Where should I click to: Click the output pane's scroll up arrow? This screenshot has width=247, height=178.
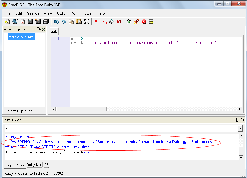tap(241, 136)
